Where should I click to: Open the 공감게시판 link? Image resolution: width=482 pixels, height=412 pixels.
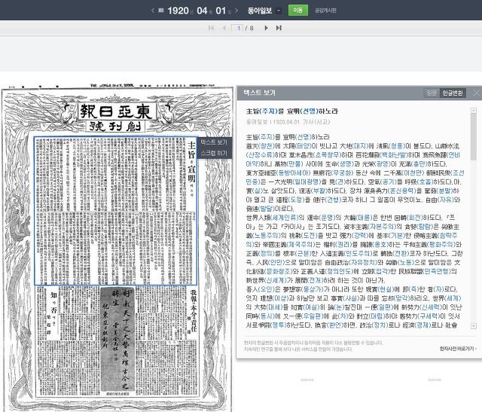tap(325, 11)
